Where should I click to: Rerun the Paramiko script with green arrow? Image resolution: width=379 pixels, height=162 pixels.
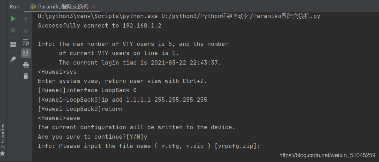[13, 19]
